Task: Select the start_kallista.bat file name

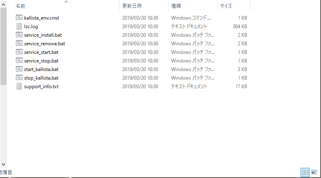Action: point(41,69)
